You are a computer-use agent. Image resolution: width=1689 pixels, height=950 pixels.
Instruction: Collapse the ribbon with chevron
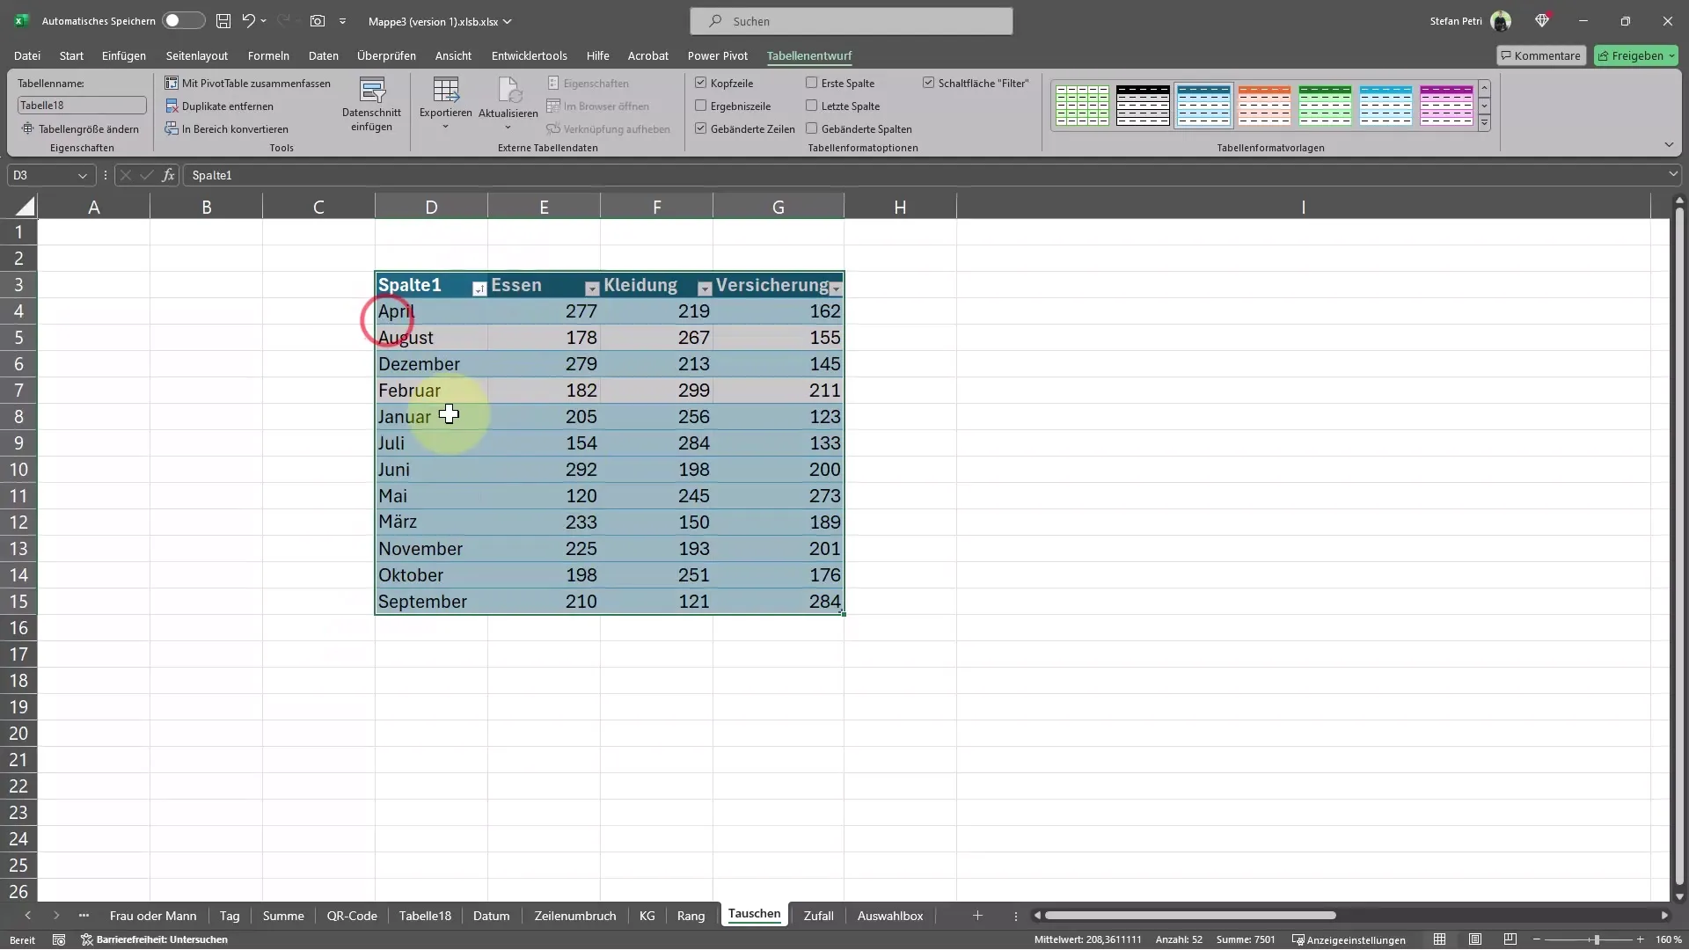[1669, 144]
